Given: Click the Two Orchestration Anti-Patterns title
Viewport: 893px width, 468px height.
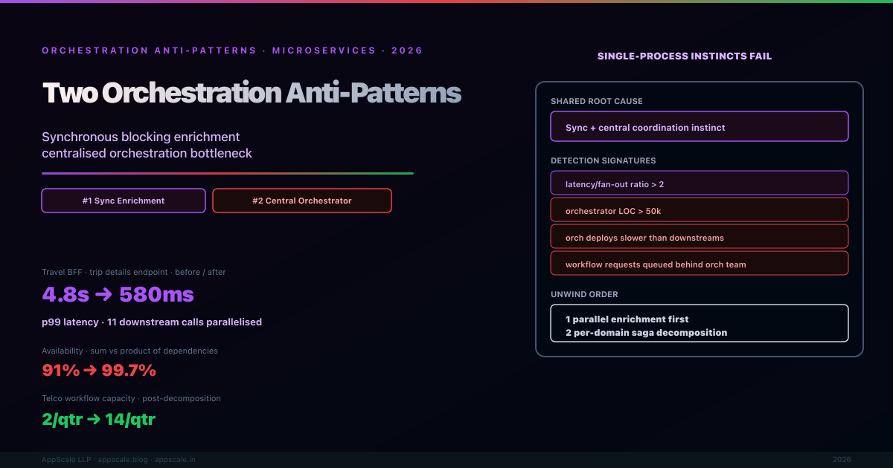Looking at the screenshot, I should coord(252,94).
